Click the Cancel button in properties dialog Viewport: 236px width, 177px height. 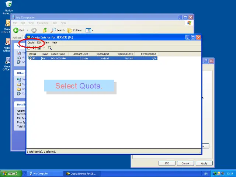(x=185, y=163)
